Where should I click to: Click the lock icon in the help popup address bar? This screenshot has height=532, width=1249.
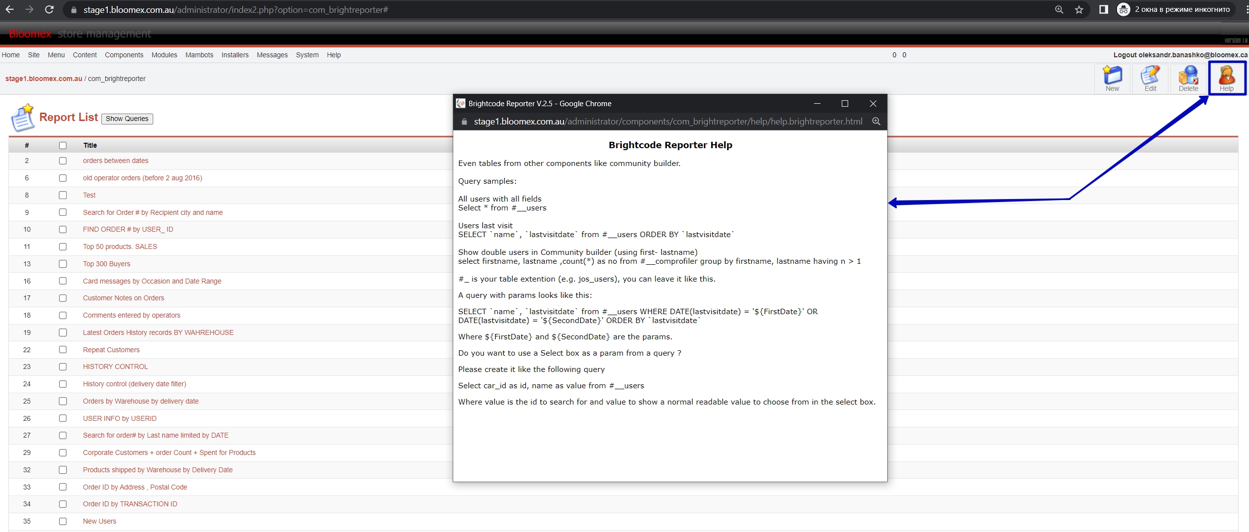click(464, 122)
